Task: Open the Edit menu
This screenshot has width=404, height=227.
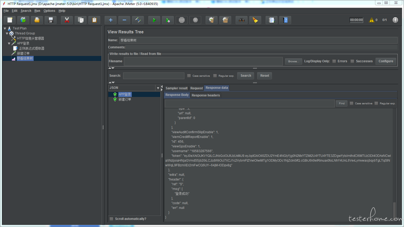Action: coord(14,11)
